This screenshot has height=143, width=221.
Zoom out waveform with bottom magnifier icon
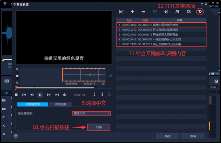click(x=17, y=83)
